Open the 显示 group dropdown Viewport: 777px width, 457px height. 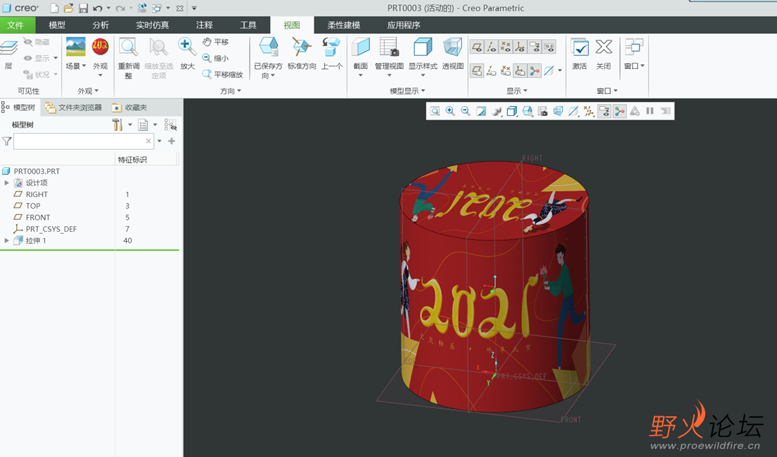pos(517,91)
